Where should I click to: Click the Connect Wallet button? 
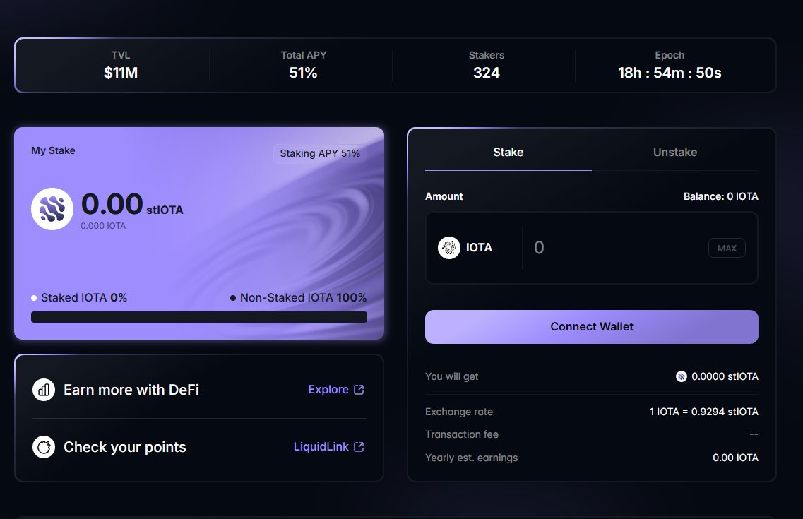coord(592,326)
